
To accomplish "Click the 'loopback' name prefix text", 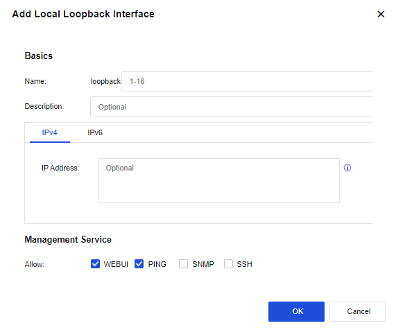I will (105, 81).
